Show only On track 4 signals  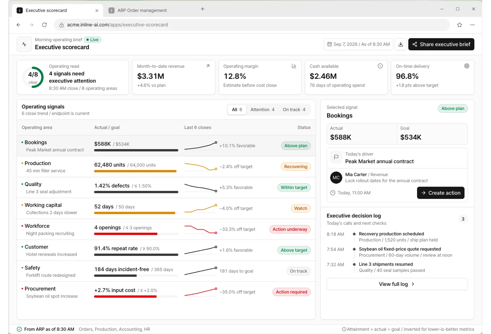294,110
